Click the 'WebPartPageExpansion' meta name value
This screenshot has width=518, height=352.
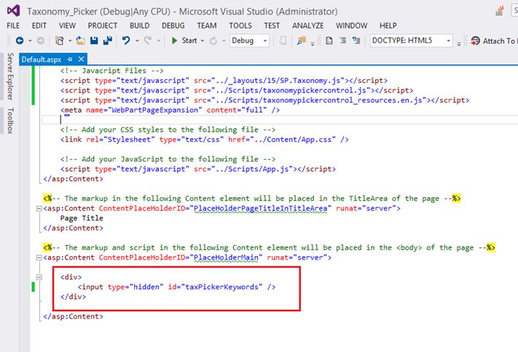point(155,110)
